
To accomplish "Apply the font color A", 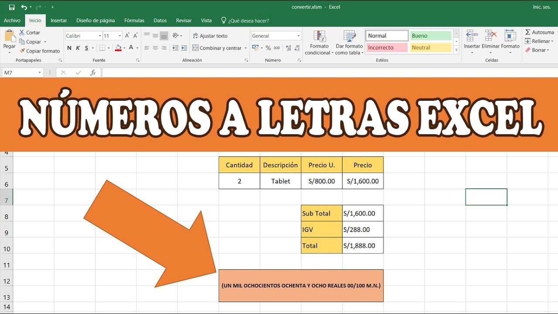I will tap(132, 48).
